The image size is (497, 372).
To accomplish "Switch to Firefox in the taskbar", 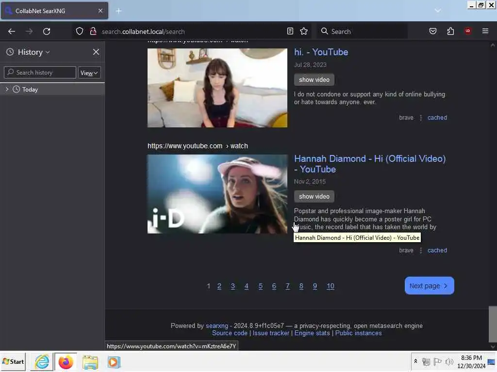I will [66, 362].
